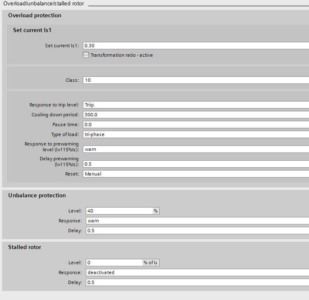Click the Delay prewarning field
This screenshot has height=300, width=309.
196,164
